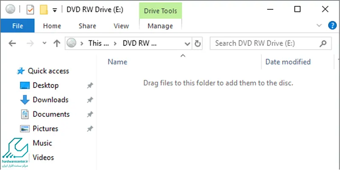Open the File menu

(17, 26)
